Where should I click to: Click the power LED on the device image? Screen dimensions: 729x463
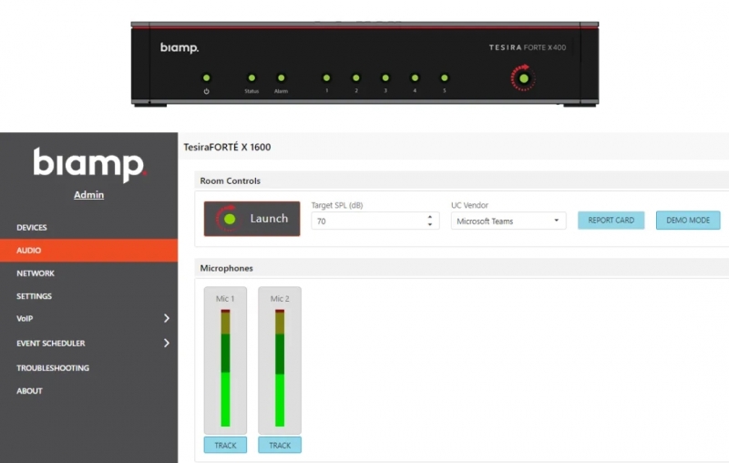coord(207,77)
